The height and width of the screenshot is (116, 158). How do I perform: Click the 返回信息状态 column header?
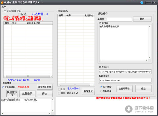(x=39, y=23)
